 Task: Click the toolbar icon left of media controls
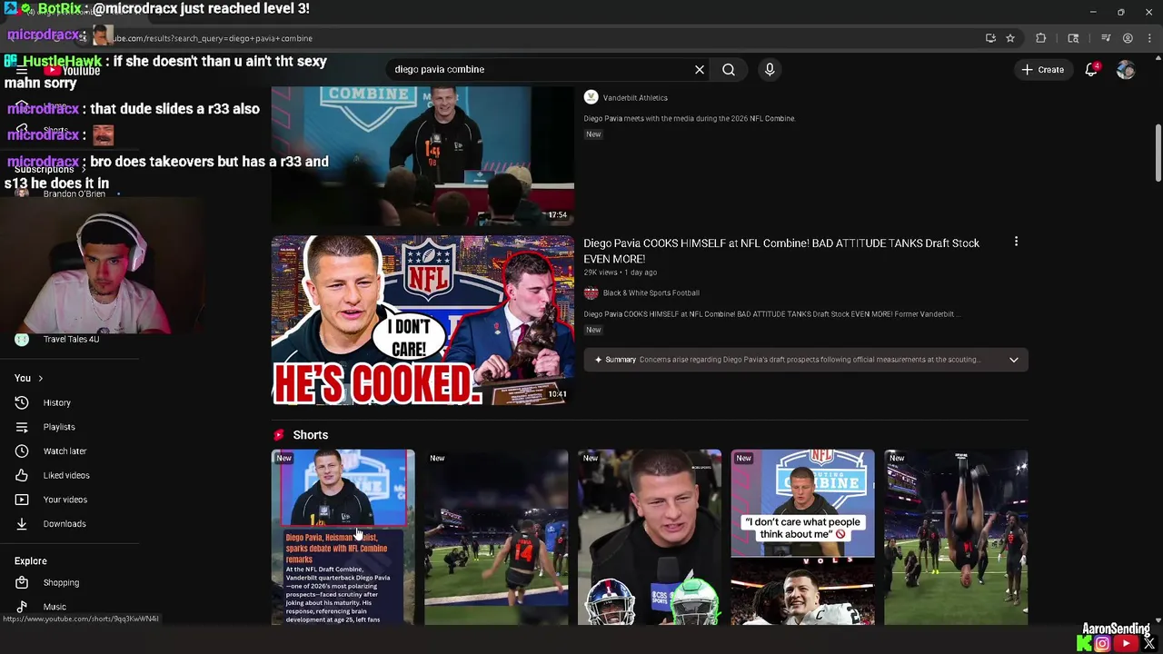point(1073,38)
